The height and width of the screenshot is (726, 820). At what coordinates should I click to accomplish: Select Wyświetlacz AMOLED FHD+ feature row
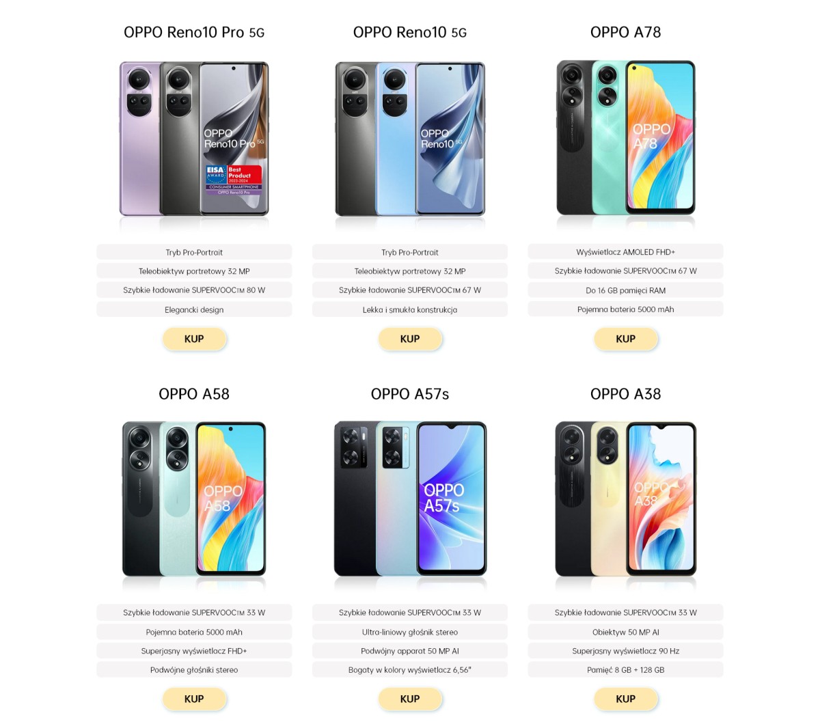pyautogui.click(x=626, y=252)
